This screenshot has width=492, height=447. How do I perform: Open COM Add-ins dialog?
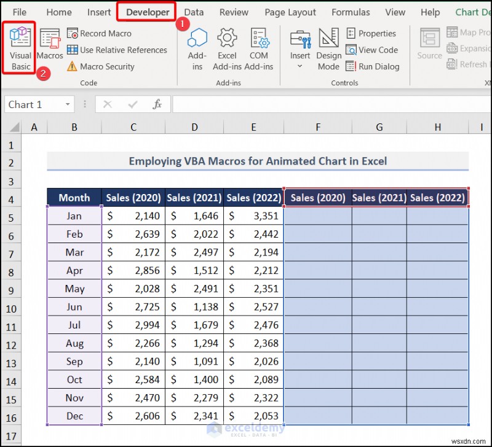point(259,49)
